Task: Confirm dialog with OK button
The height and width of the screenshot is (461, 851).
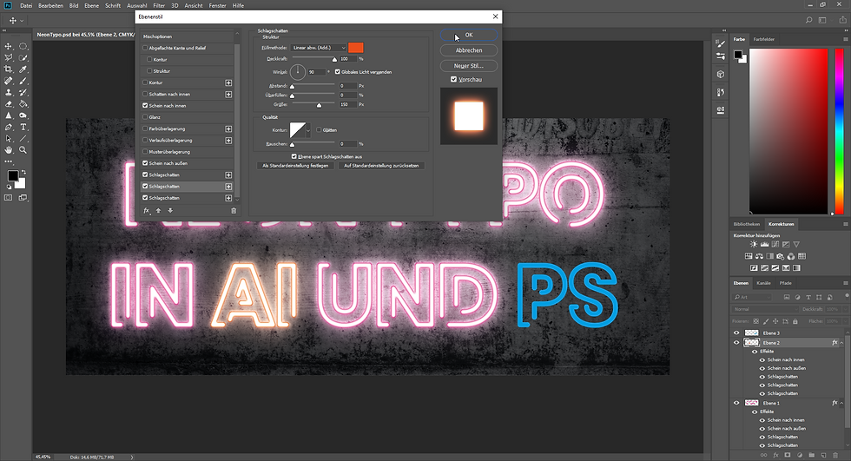Action: tap(469, 35)
